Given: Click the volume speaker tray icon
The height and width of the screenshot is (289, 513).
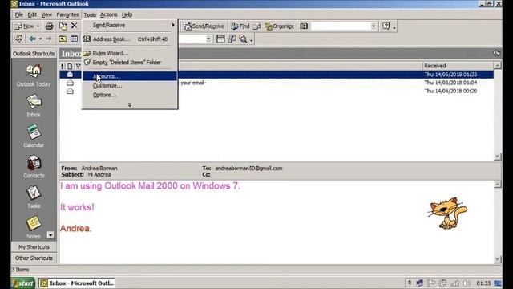Looking at the screenshot, I should click(467, 283).
